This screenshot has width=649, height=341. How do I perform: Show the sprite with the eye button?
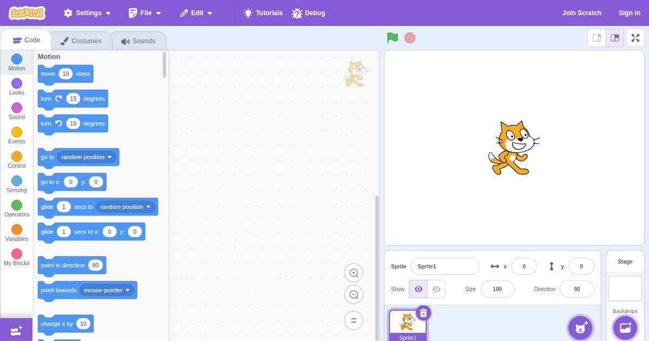click(418, 289)
